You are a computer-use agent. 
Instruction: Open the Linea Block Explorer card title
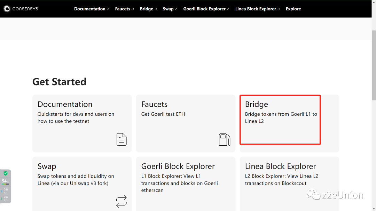[280, 167]
